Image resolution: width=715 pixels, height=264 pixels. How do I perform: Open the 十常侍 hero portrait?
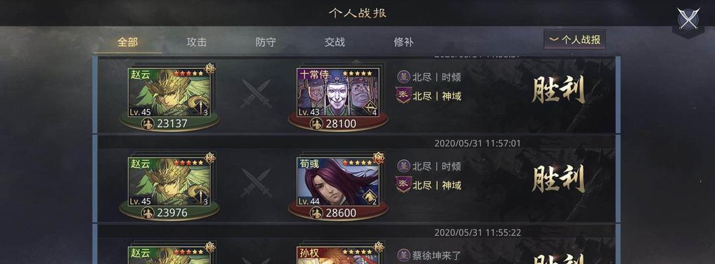[x=338, y=92]
